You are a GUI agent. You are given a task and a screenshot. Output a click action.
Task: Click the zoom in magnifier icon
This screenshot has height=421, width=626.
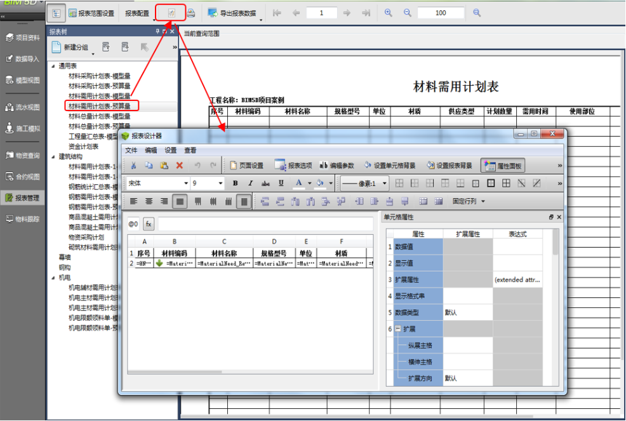[x=388, y=13]
